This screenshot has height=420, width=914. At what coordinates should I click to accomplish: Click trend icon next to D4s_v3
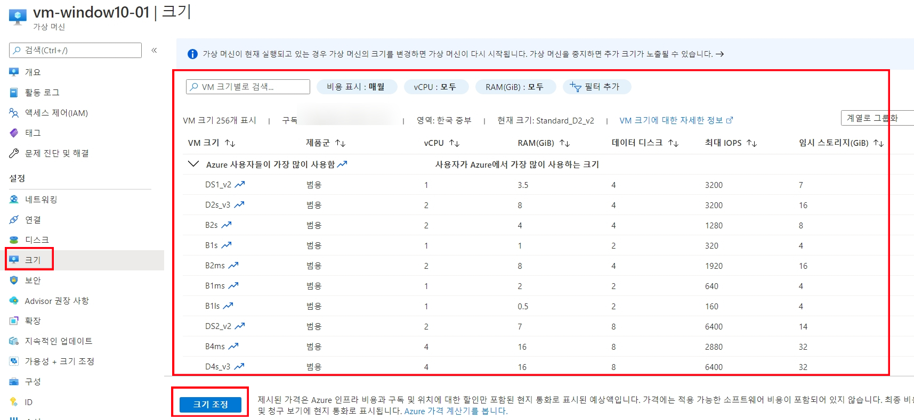tap(239, 366)
